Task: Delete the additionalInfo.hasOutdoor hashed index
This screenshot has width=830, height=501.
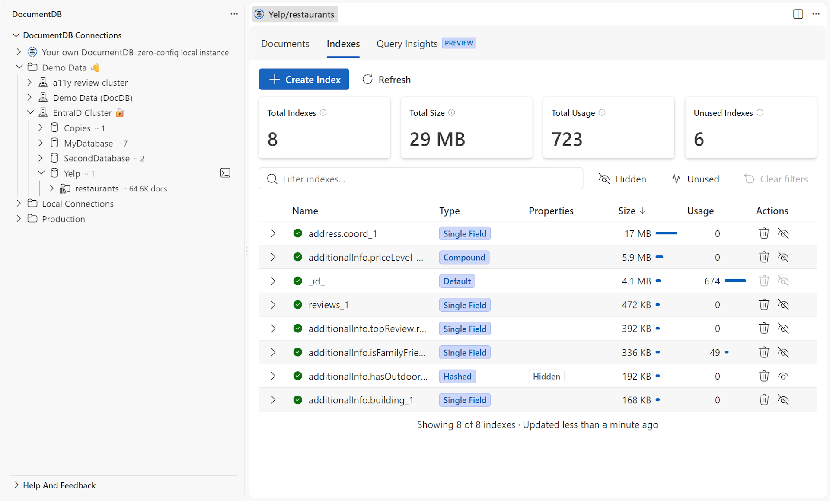Action: pyautogui.click(x=764, y=376)
